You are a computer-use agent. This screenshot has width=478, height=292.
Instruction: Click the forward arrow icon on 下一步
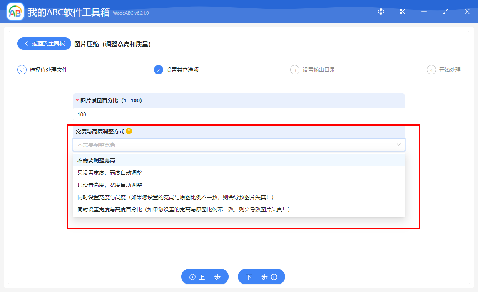tap(273, 277)
